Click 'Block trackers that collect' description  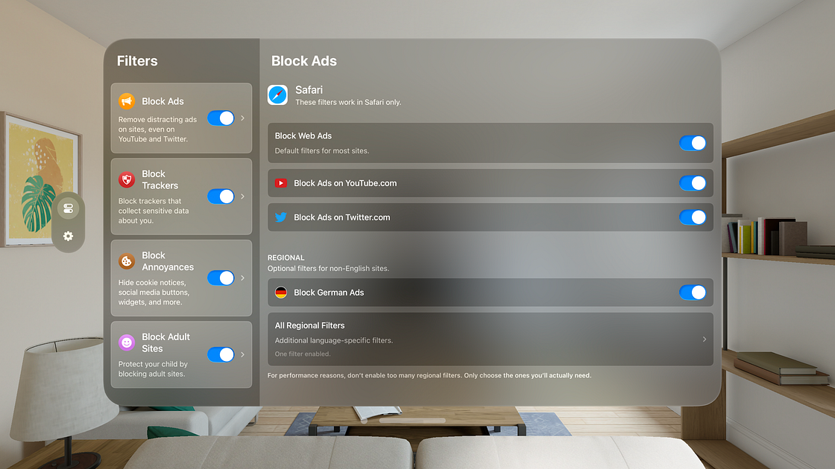[154, 211]
